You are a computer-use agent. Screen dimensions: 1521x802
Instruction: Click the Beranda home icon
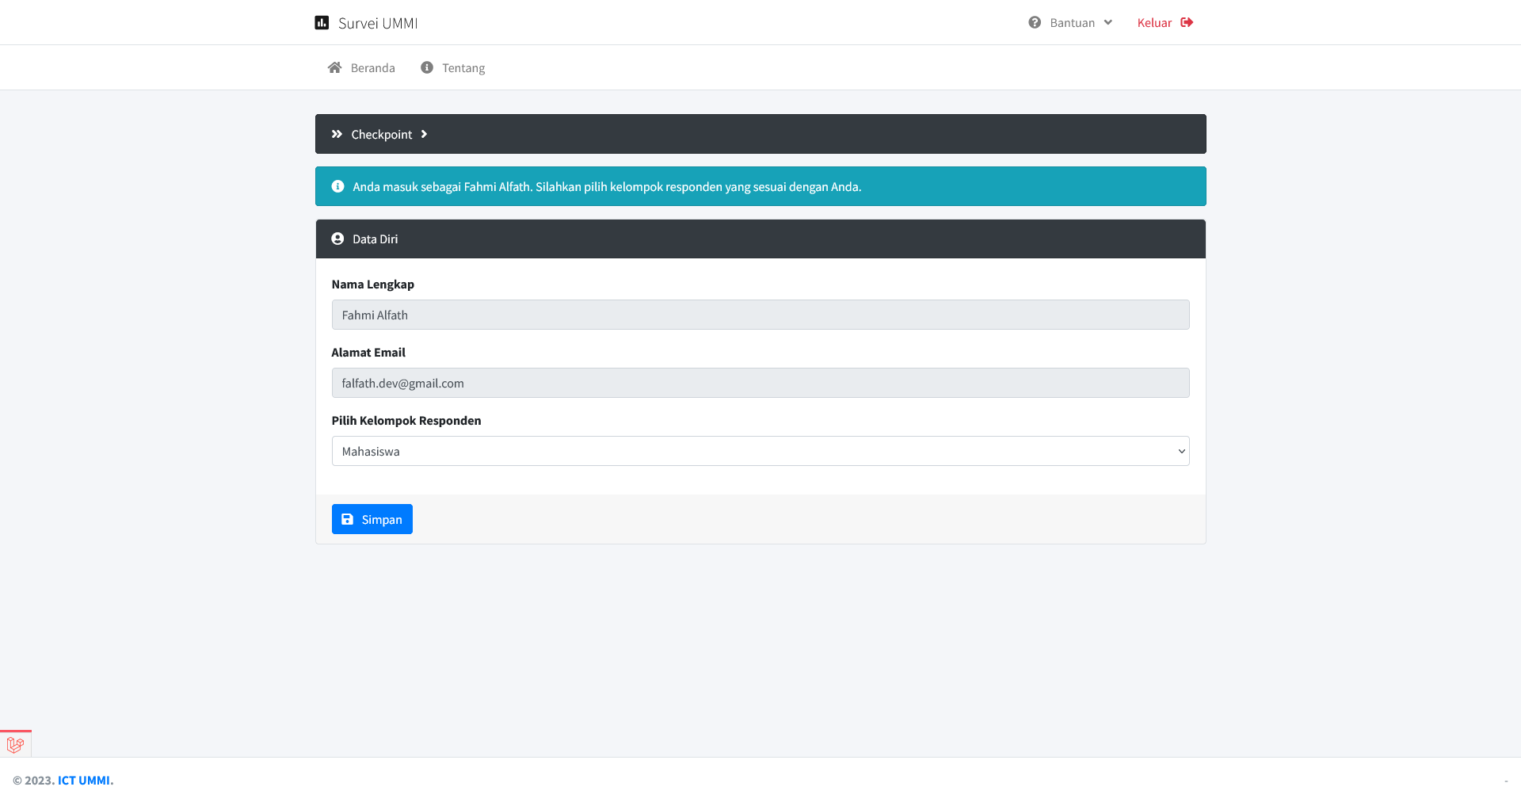[335, 68]
